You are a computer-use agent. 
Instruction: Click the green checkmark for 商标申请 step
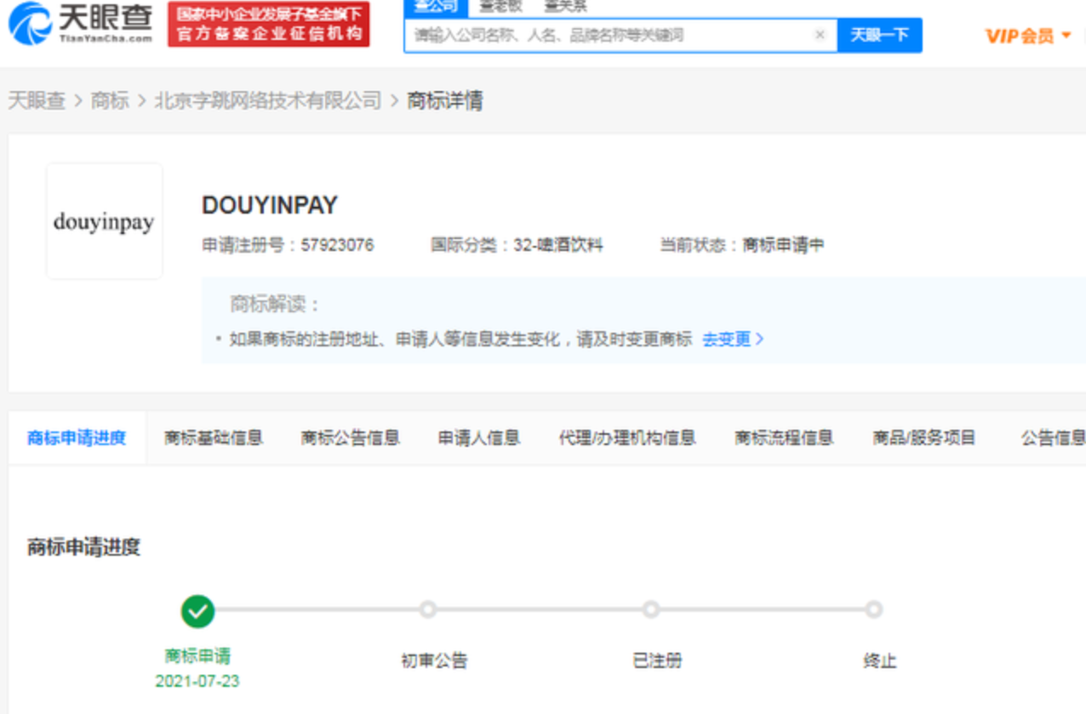pyautogui.click(x=197, y=610)
